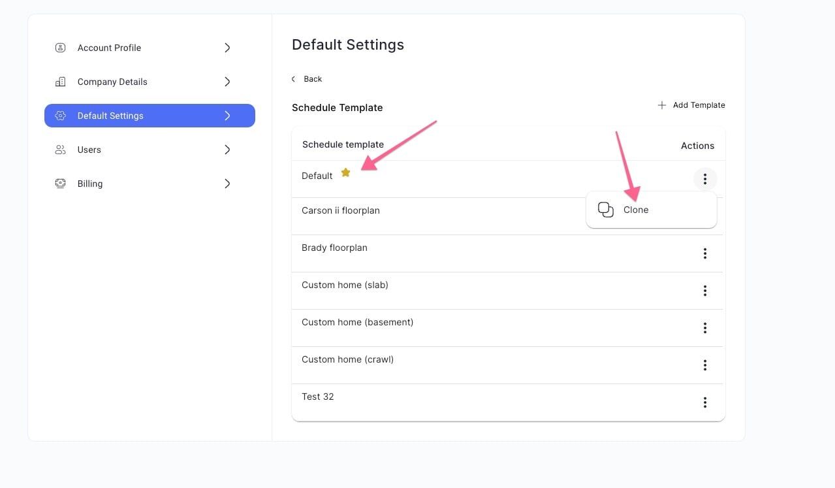Open three-dot menu for Test 32
835x488 pixels.
[705, 402]
